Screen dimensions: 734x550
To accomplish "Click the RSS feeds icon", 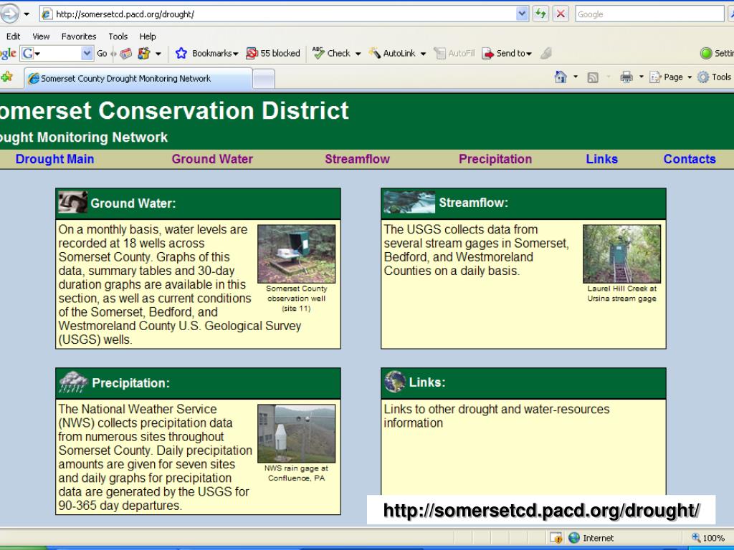I will tap(593, 77).
